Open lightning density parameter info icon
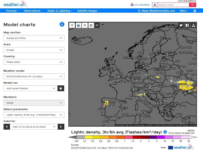 165,132
